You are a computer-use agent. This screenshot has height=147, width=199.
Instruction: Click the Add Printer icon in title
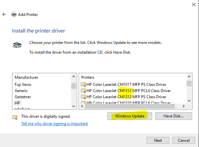[x=14, y=14]
